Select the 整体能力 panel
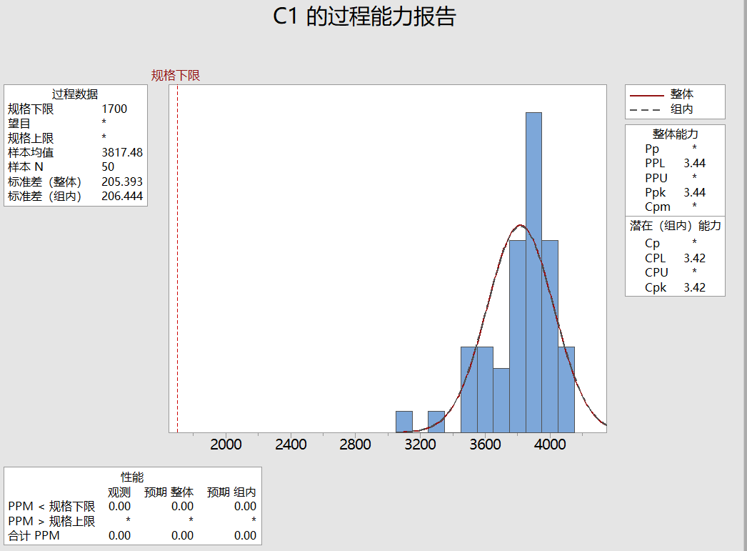Image resolution: width=747 pixels, height=551 pixels. pyautogui.click(x=676, y=134)
